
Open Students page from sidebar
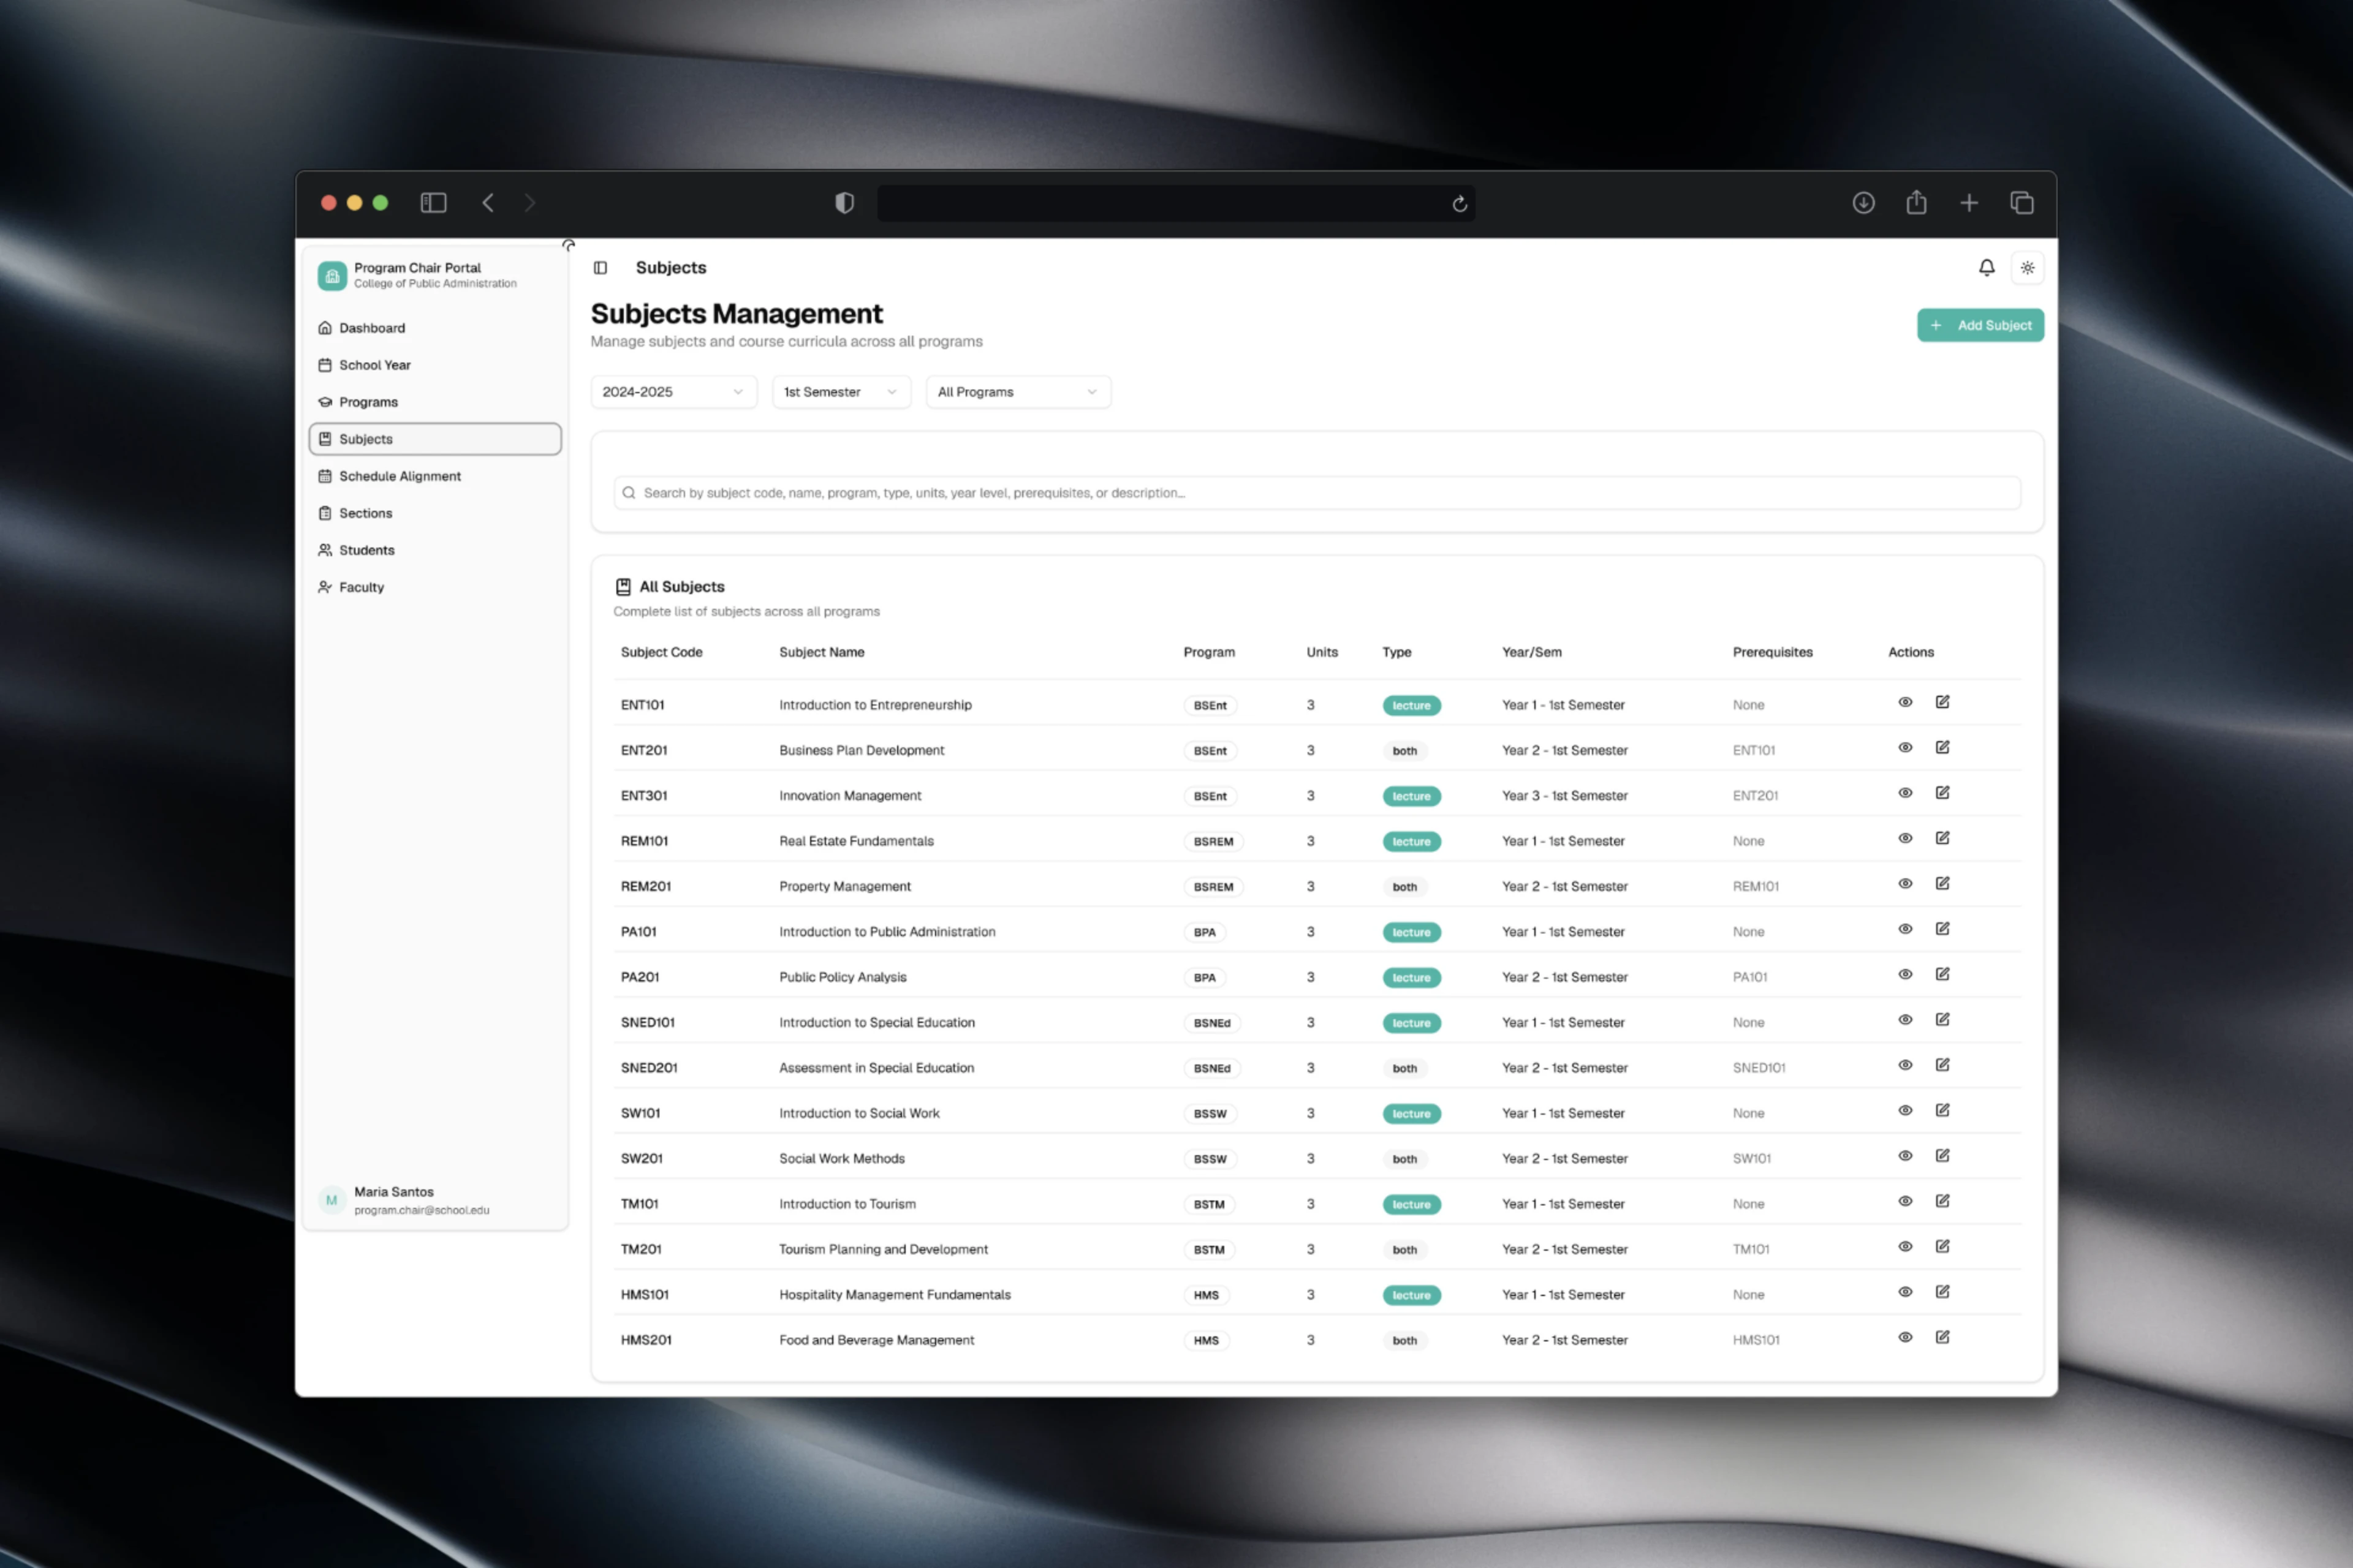[434, 550]
